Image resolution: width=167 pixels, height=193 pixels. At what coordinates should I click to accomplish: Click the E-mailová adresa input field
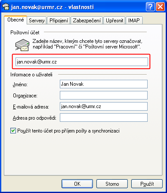[x=104, y=106]
